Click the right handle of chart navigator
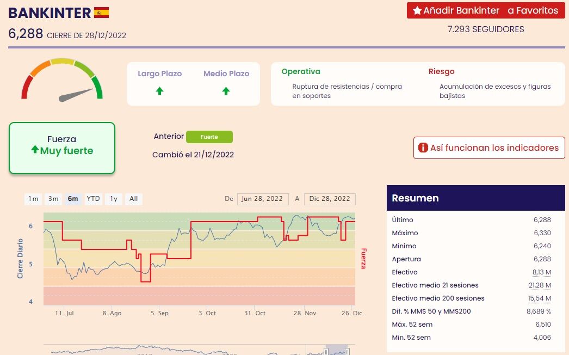The image size is (569, 355). point(347,351)
